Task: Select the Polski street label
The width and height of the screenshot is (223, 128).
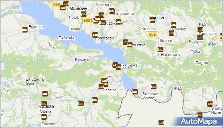Action: point(51,46)
